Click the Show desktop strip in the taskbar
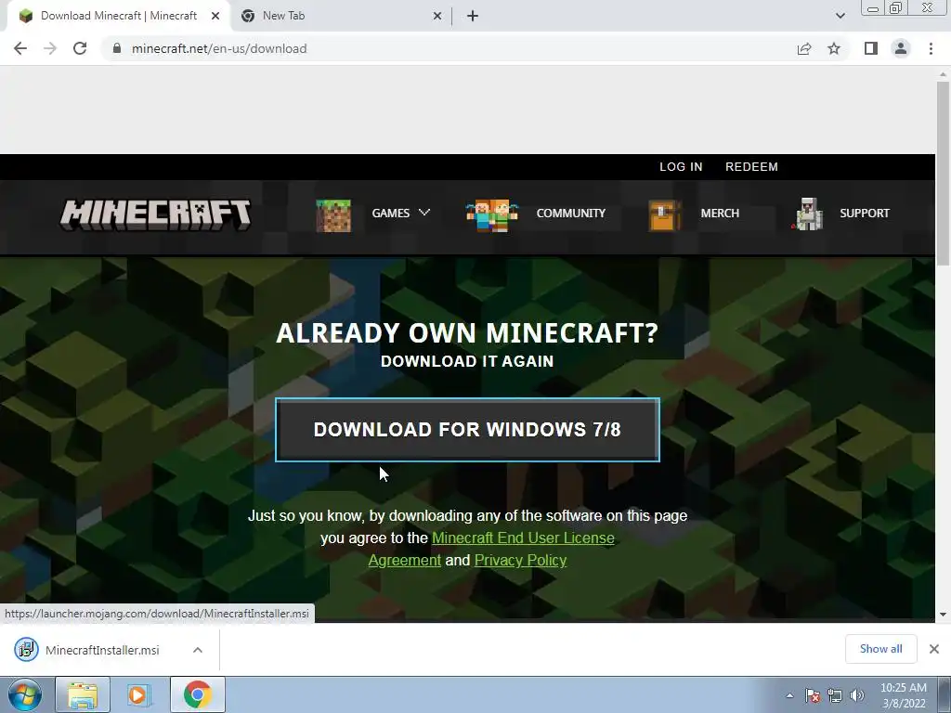This screenshot has width=951, height=713. (944, 694)
